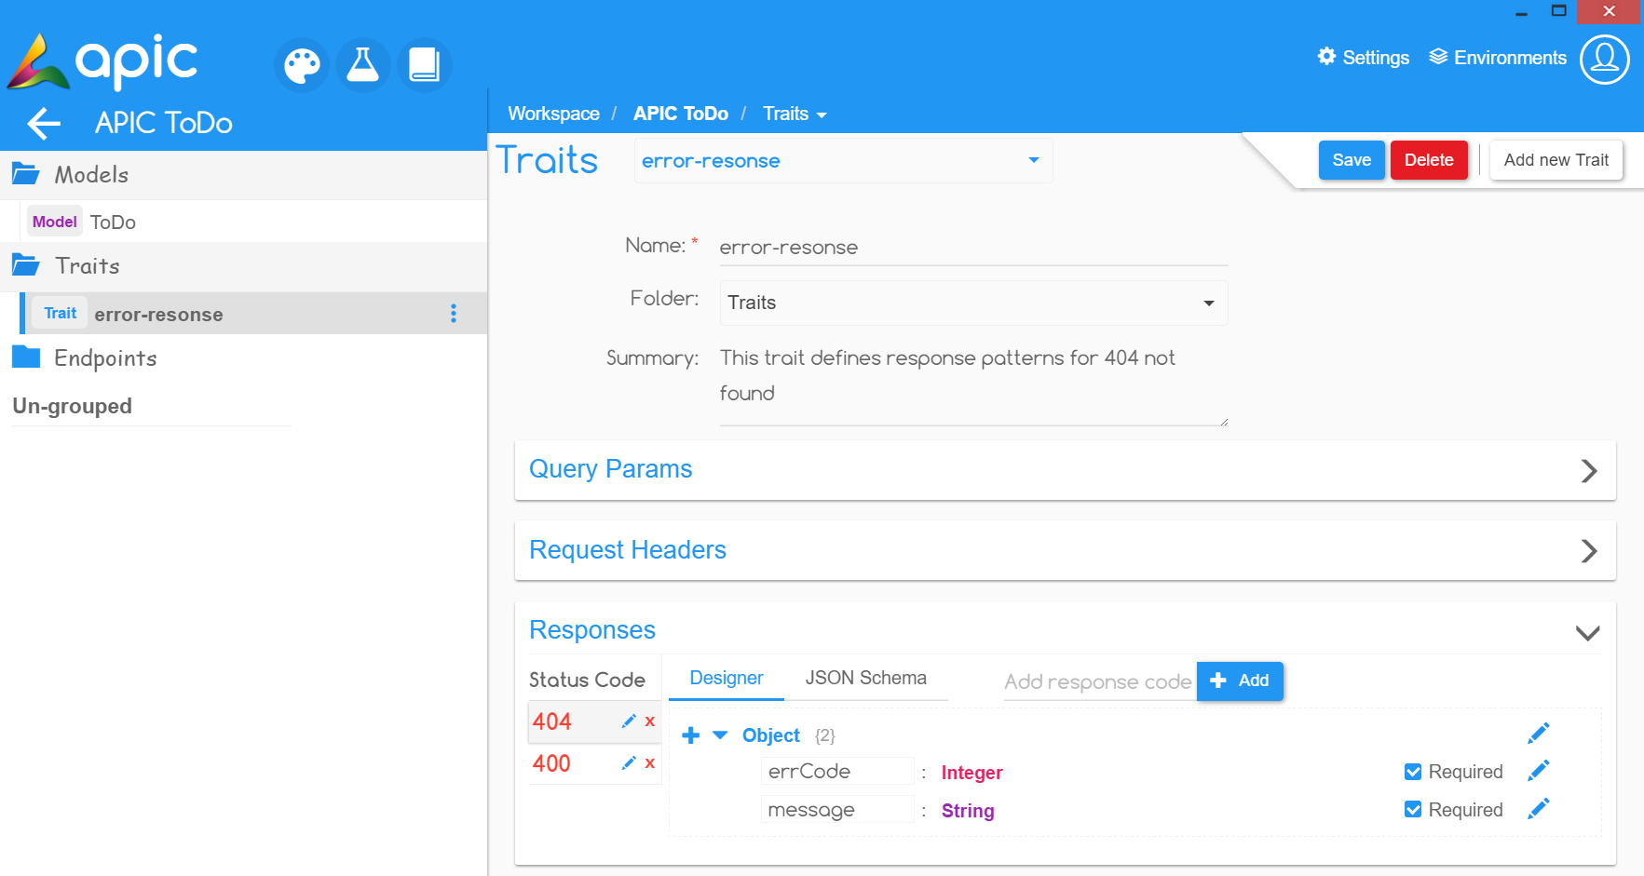The image size is (1644, 876).
Task: Toggle Required checkbox for message
Action: [1413, 810]
